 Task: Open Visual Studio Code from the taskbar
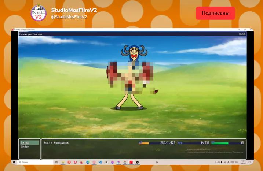coord(100,162)
